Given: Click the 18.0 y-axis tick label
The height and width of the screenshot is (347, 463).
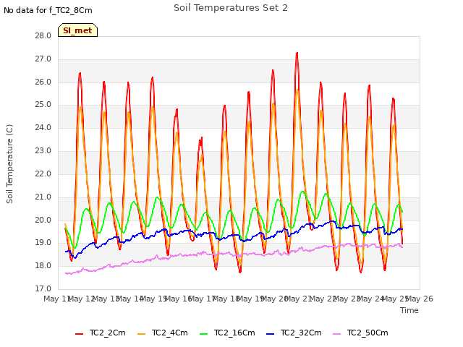Looking at the screenshot, I should pos(43,266).
